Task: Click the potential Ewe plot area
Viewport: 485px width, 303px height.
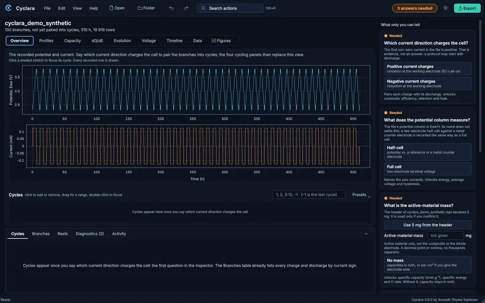Action: pyautogui.click(x=196, y=90)
